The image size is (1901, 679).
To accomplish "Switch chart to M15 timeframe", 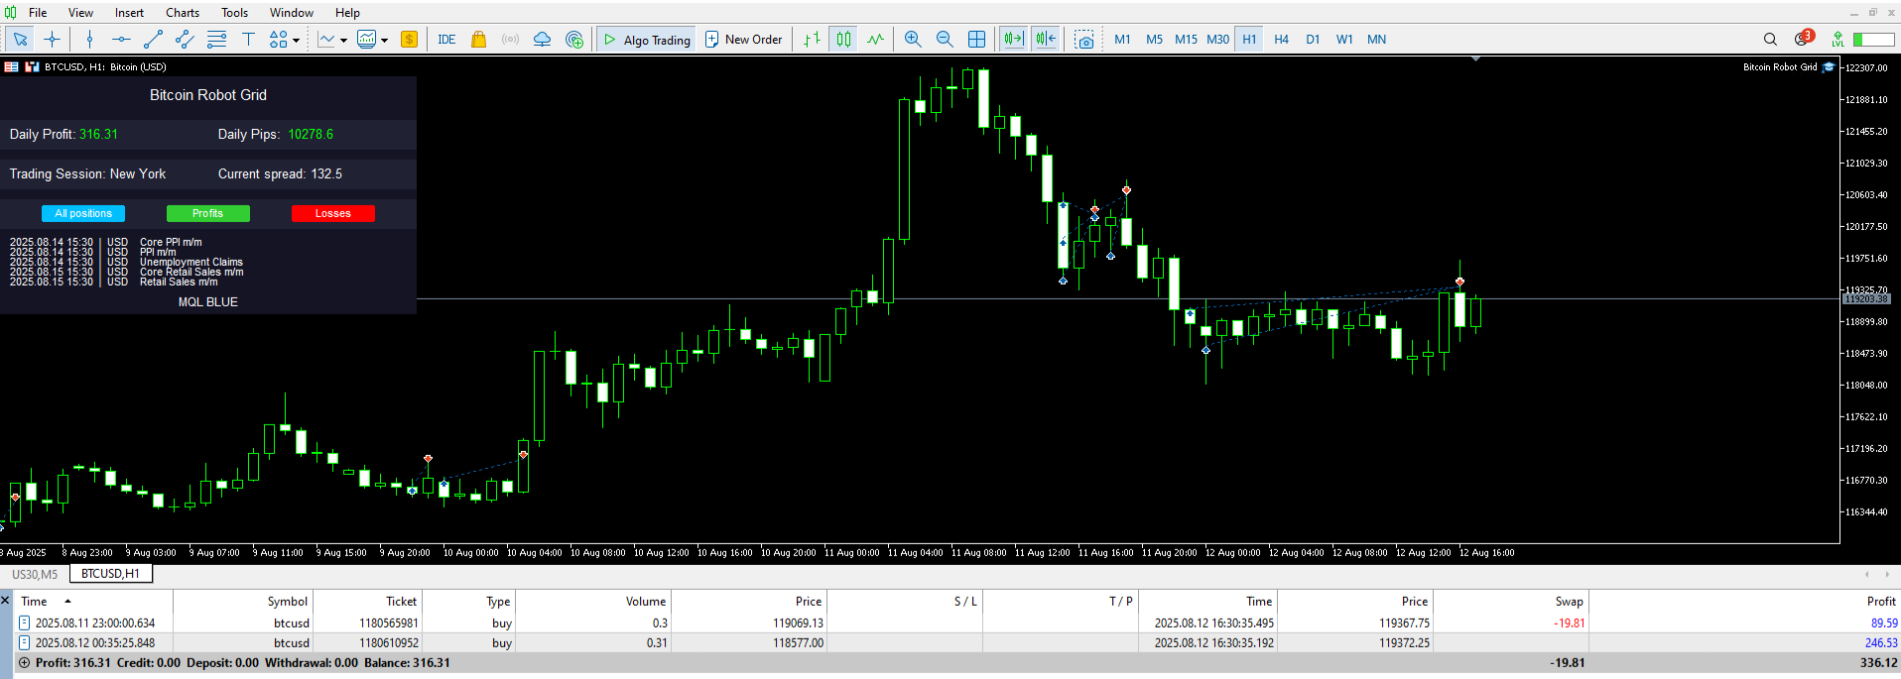I will tap(1186, 40).
